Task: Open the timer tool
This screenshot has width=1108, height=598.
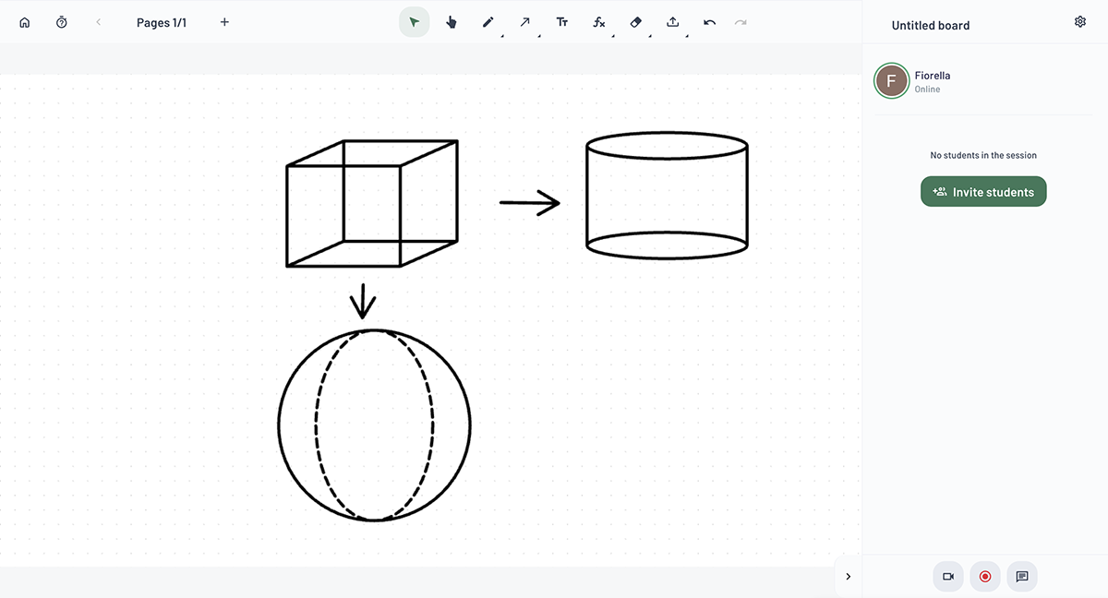Action: pos(62,22)
